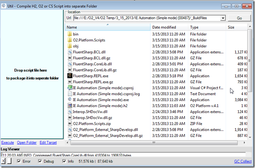Open the Url location dropdown
Screen dimensions: 255x168
coord(223,18)
